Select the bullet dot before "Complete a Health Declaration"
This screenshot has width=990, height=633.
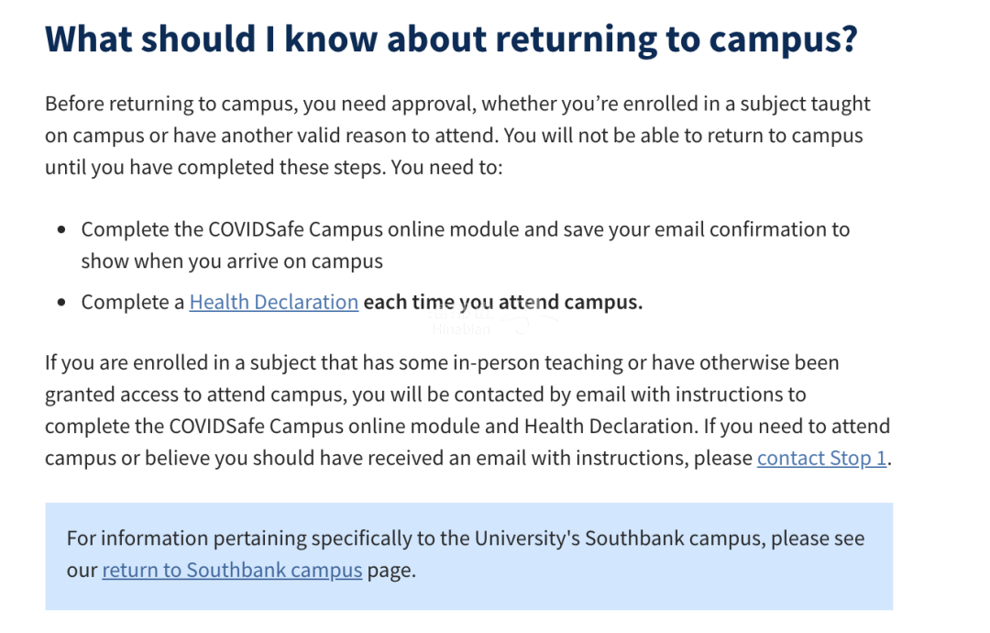pyautogui.click(x=61, y=302)
